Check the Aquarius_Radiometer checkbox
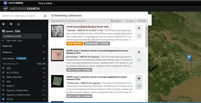The image size is (201, 103). [3, 90]
